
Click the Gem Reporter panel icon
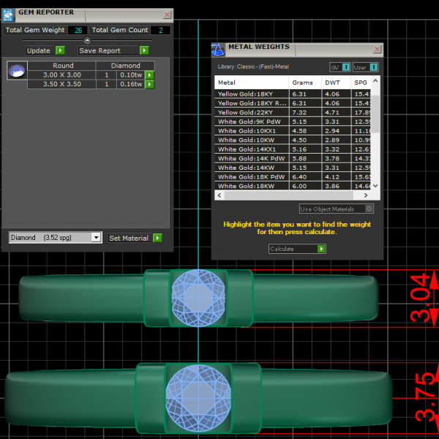(9, 13)
